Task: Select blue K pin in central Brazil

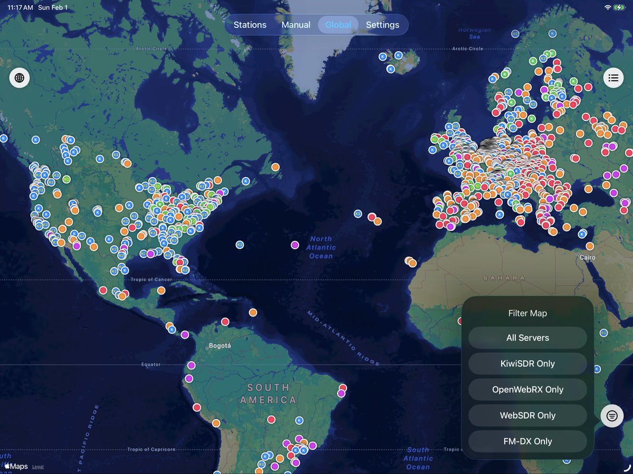Action: [x=299, y=420]
